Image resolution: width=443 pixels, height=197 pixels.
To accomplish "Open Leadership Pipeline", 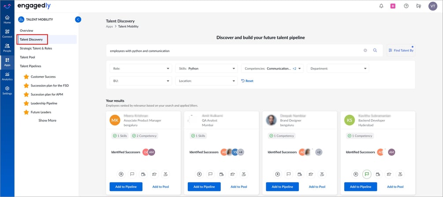I will [44, 104].
